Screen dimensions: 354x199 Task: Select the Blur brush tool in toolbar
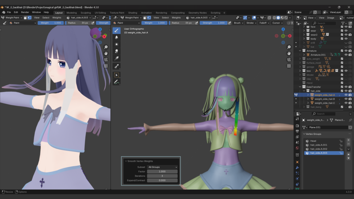[117, 37]
